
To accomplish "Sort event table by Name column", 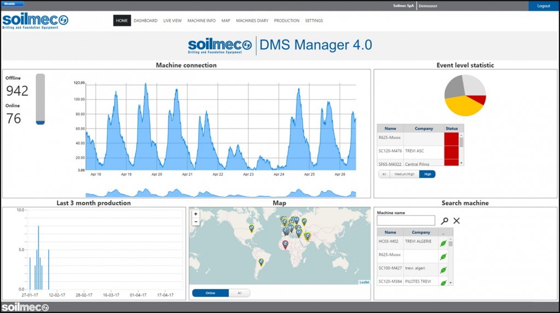I will 390,129.
